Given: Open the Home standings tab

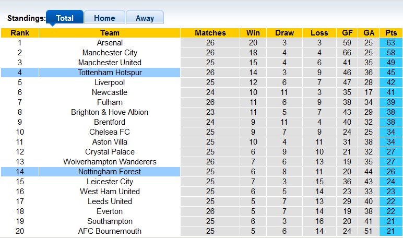Looking at the screenshot, I should (x=104, y=18).
